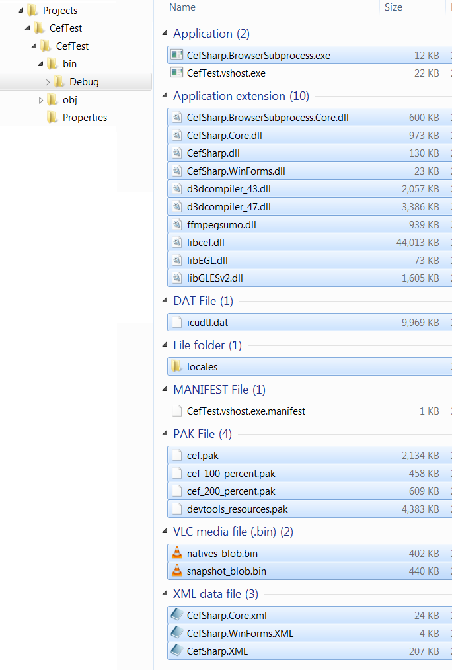Click the cef_200_percent.pak file icon
The height and width of the screenshot is (670, 452).
[176, 491]
